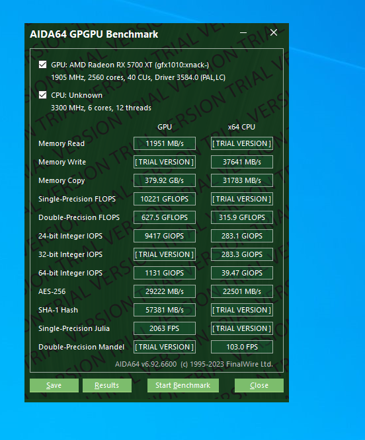Select GPU Double-Precision value 627.5 GFLOPS

pyautogui.click(x=165, y=217)
